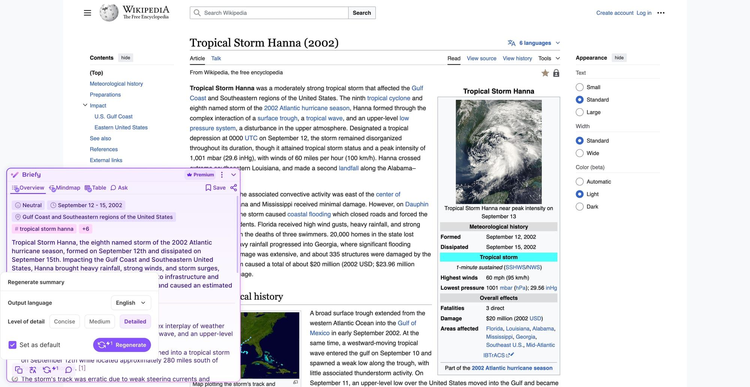The image size is (750, 387).
Task: Click the Briefy logo icon in the panel header
Action: point(15,175)
